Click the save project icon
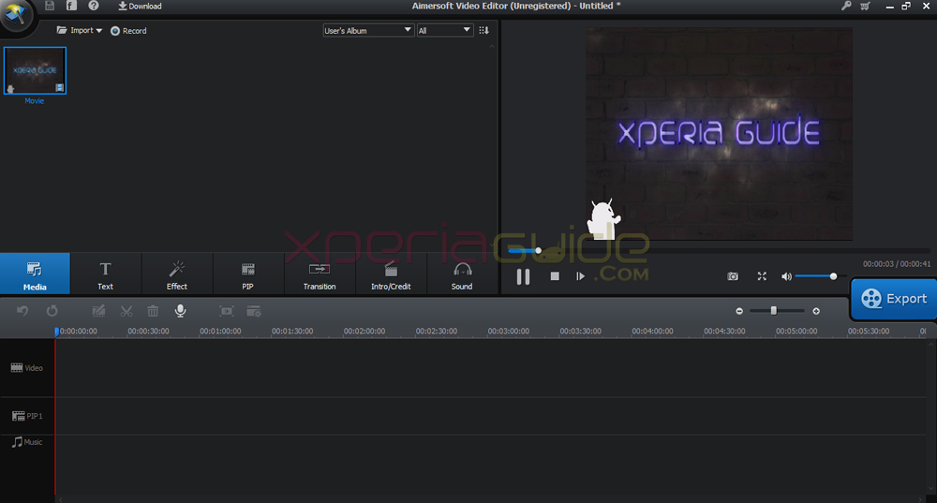This screenshot has width=937, height=503. [x=50, y=6]
